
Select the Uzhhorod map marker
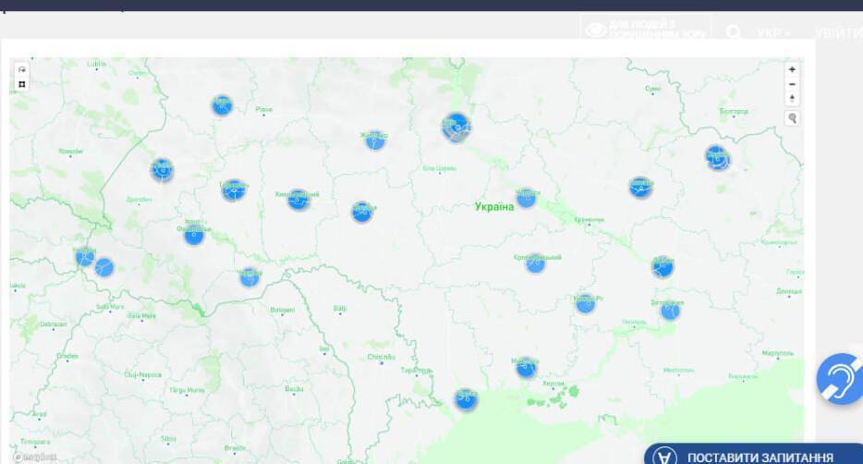click(x=85, y=257)
